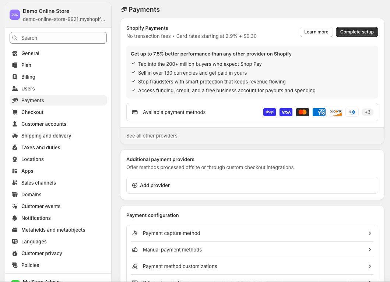Viewport: 390px width, 282px height.
Task: Click the Domains icon in sidebar
Action: pos(15,194)
